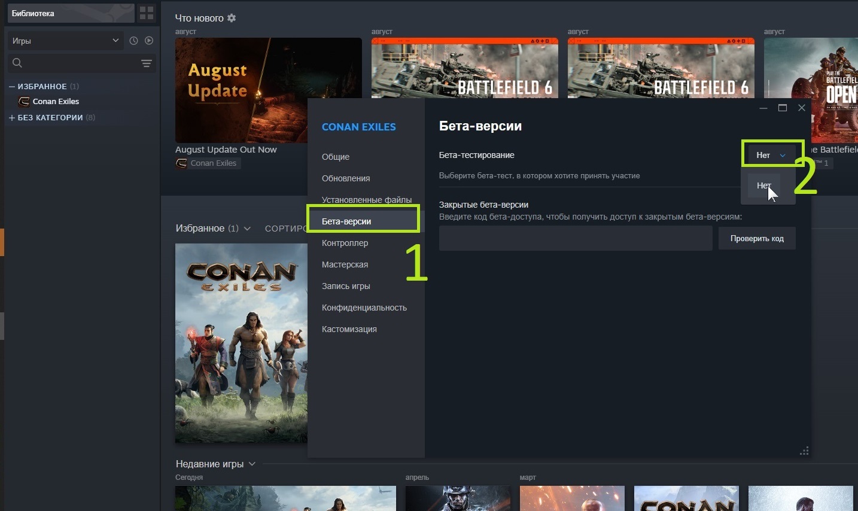Expand the Избранное shelf chevron
Image resolution: width=858 pixels, height=511 pixels.
click(x=247, y=229)
